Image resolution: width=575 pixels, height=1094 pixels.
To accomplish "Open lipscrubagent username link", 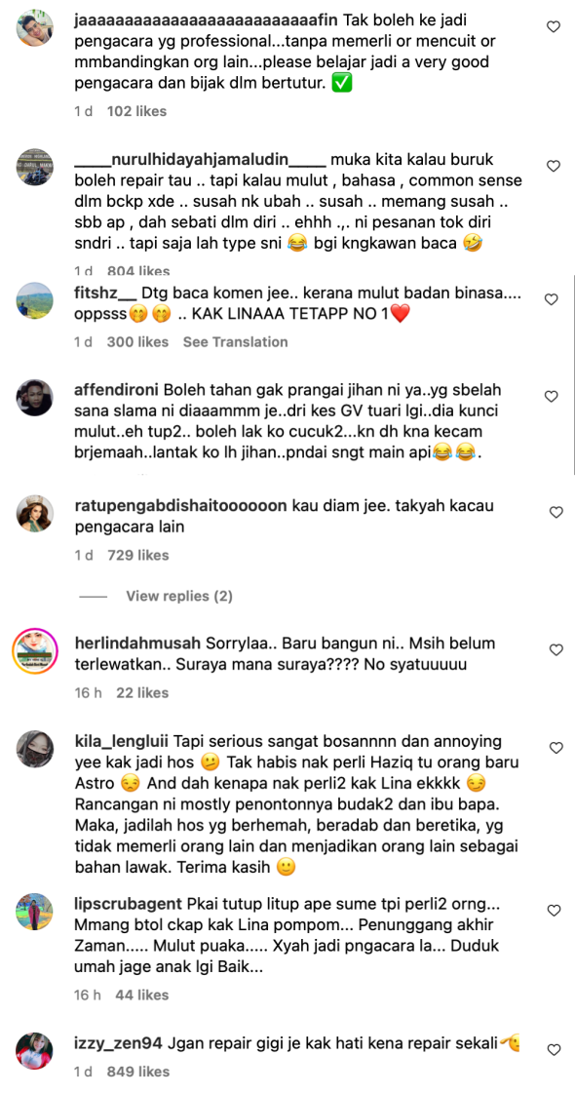I will click(x=129, y=904).
